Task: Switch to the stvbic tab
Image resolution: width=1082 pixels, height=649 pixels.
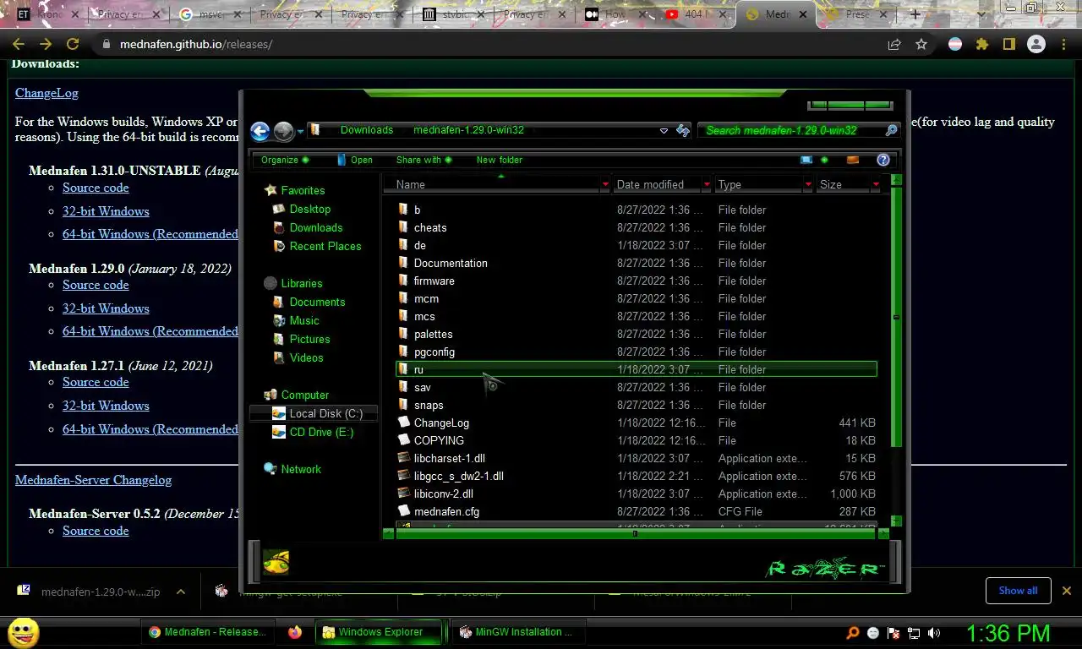Action: tap(453, 14)
